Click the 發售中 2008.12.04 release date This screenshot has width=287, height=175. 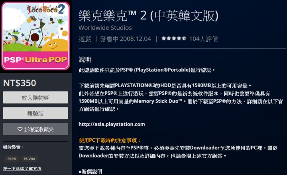point(126,39)
